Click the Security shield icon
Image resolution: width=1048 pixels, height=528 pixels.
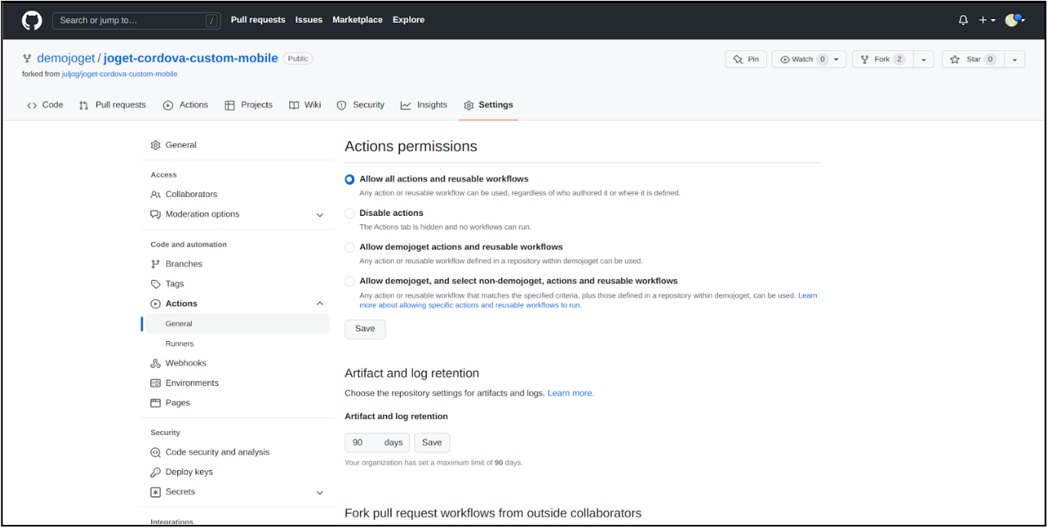pos(342,105)
